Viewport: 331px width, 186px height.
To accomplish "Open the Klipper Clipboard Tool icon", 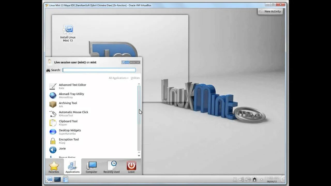I will 53,123.
